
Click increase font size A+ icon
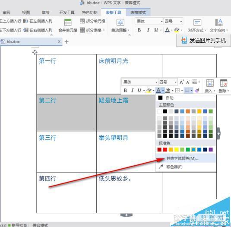pos(181,82)
